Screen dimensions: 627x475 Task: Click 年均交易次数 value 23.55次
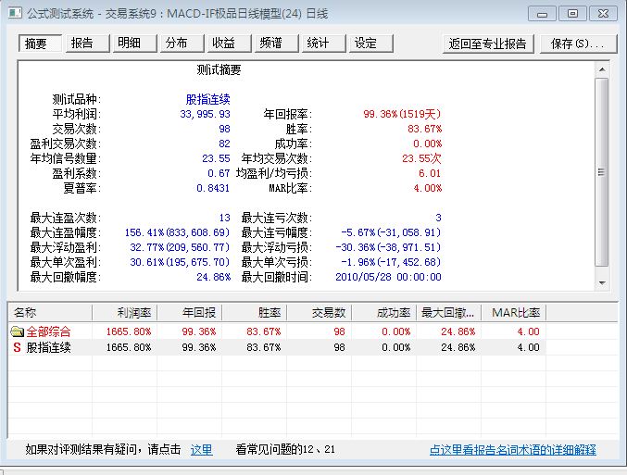422,158
